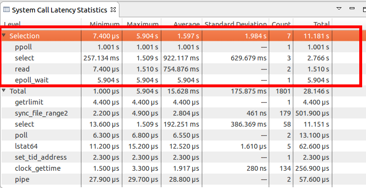Collapse the Selection tree node
Viewport: 366px width, 188px height.
[4, 35]
